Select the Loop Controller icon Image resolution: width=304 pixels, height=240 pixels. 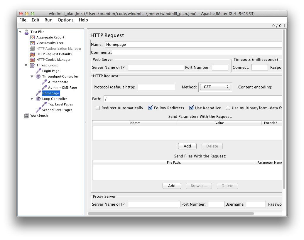click(38, 99)
